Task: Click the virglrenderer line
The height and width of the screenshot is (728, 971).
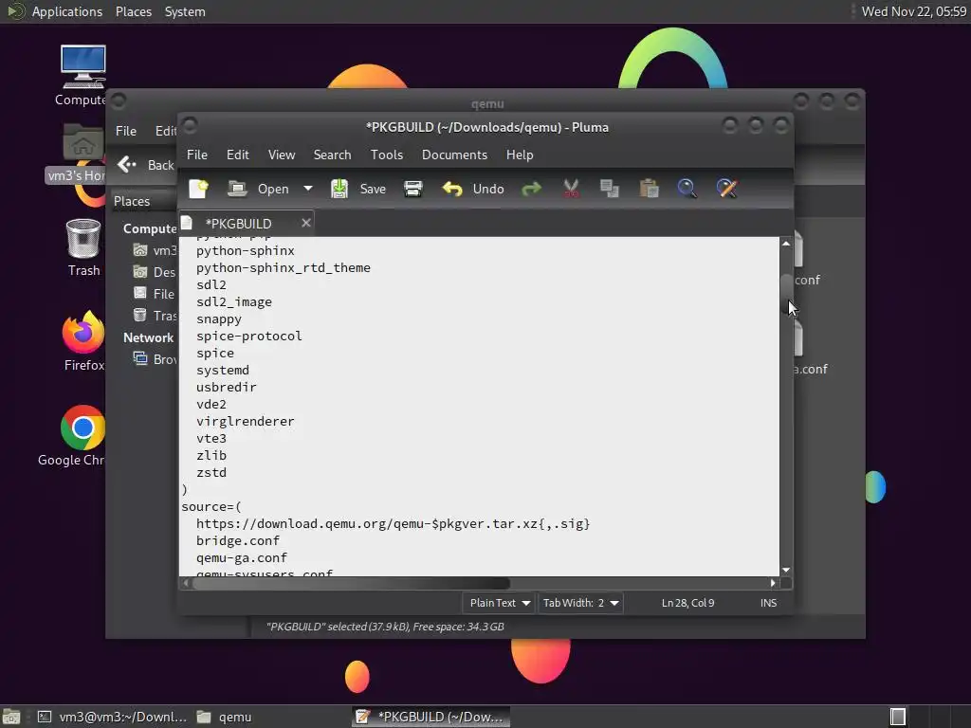Action: click(246, 422)
